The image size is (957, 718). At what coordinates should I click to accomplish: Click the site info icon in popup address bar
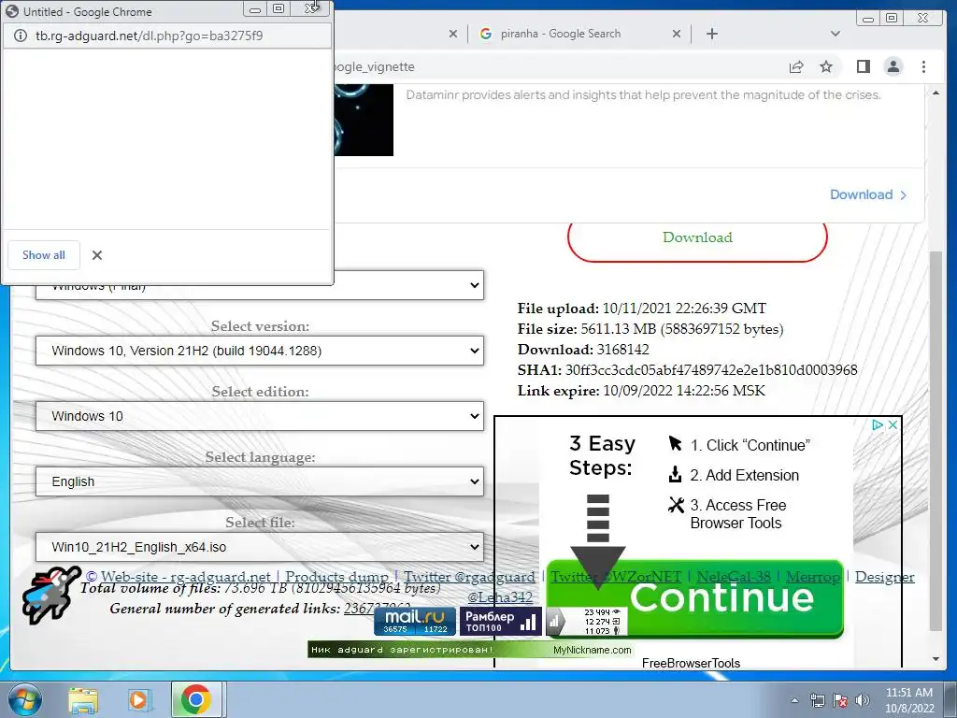click(x=21, y=36)
